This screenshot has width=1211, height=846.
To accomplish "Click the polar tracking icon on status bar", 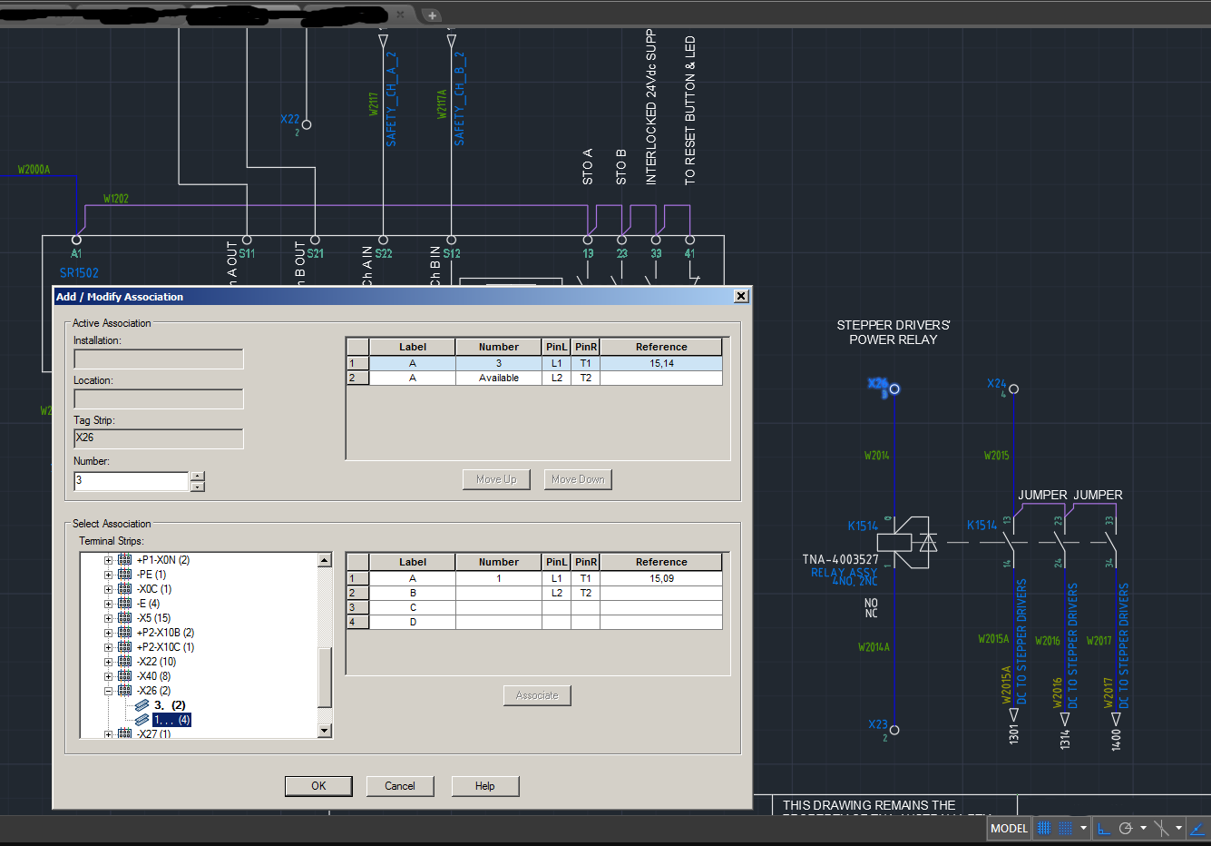I will [1126, 828].
